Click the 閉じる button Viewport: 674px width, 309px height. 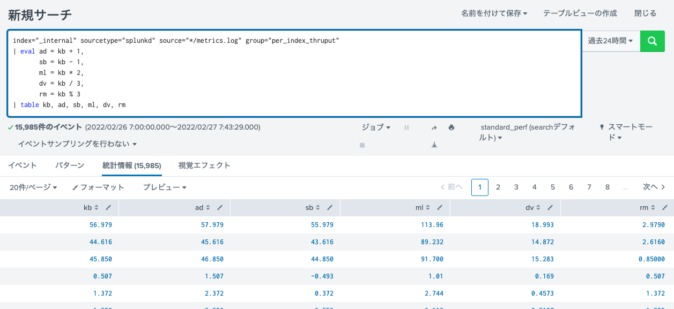tap(645, 13)
